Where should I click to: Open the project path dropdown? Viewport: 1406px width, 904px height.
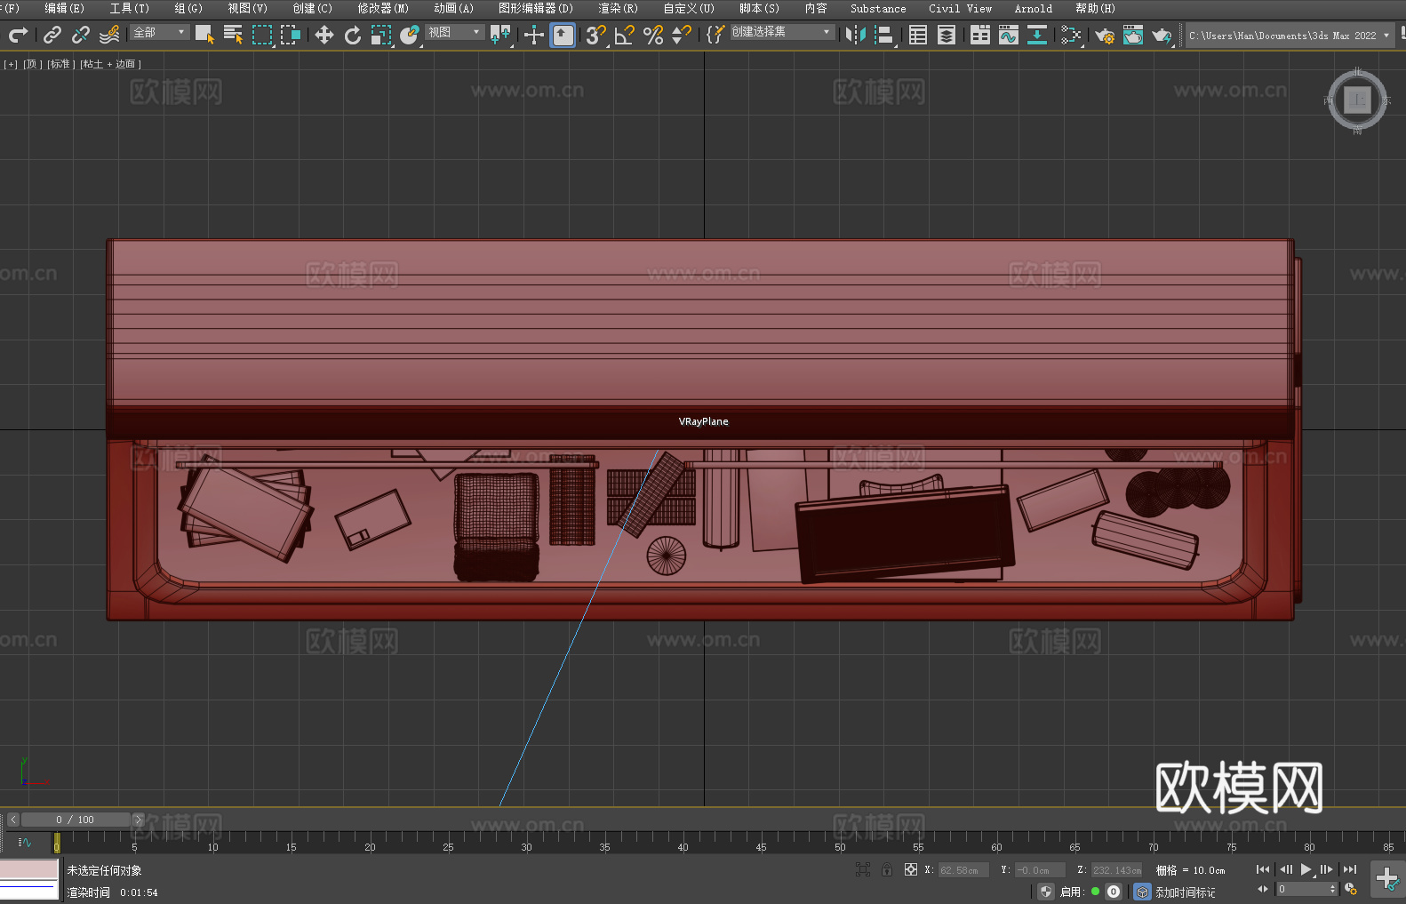1290,35
